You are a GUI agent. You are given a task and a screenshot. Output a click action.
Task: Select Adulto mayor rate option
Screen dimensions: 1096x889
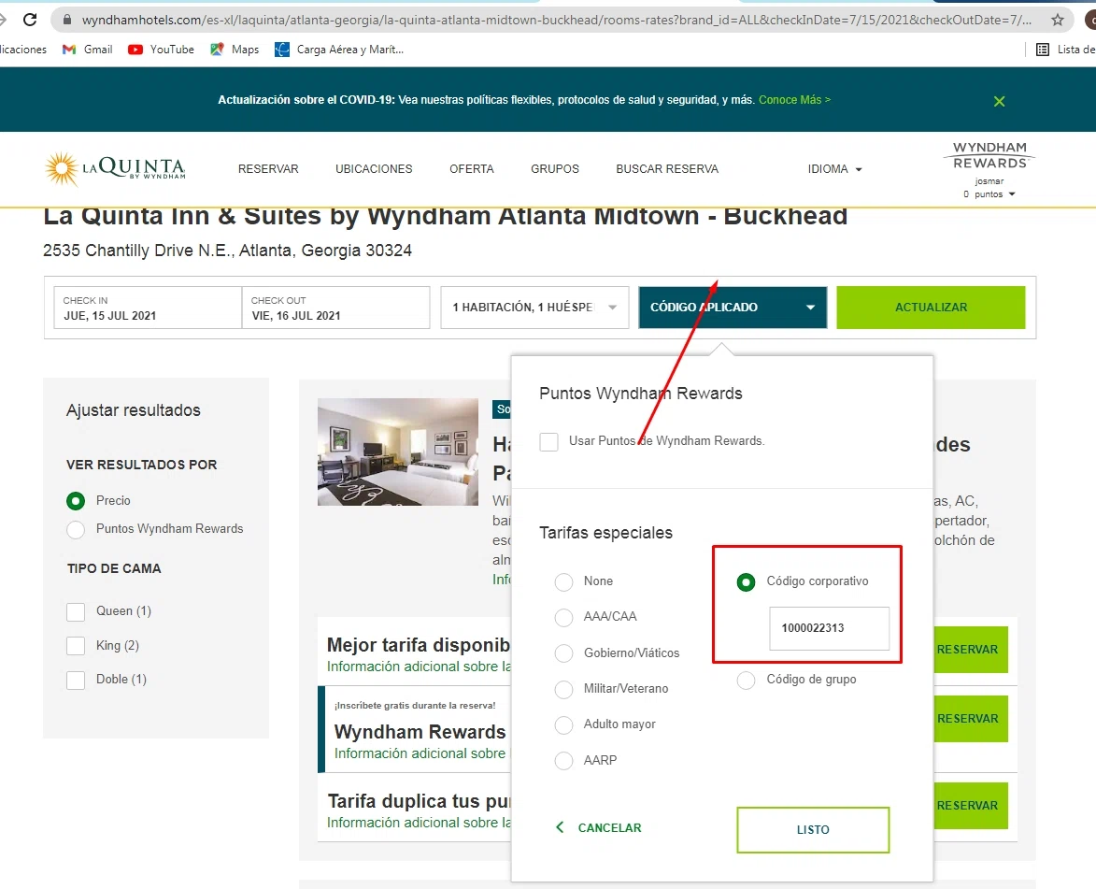tap(563, 724)
